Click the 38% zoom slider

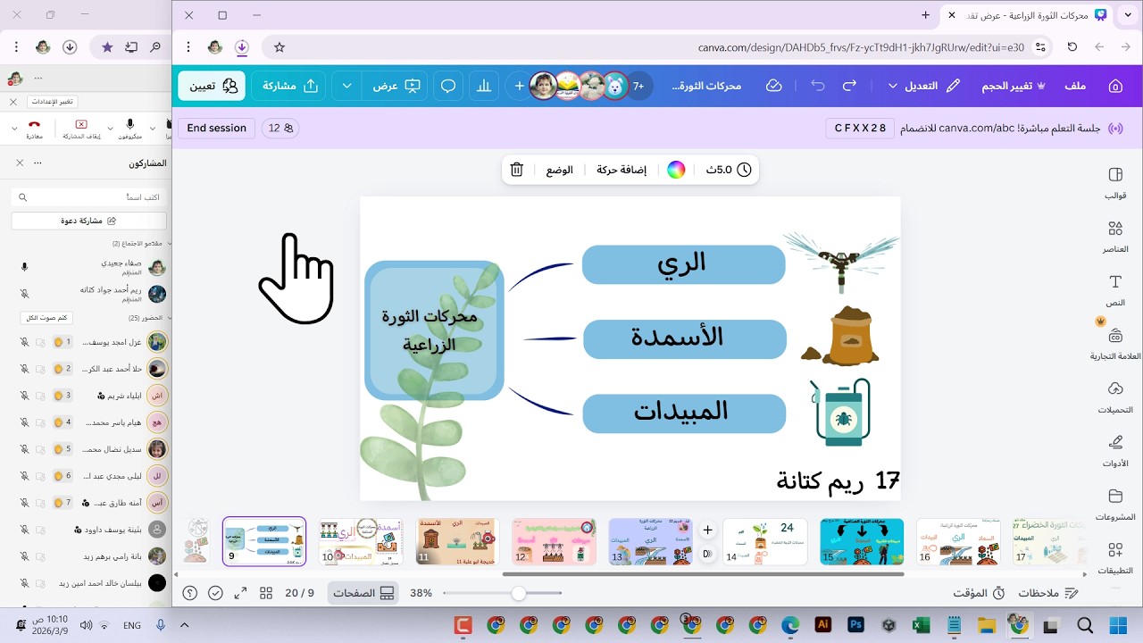504,593
